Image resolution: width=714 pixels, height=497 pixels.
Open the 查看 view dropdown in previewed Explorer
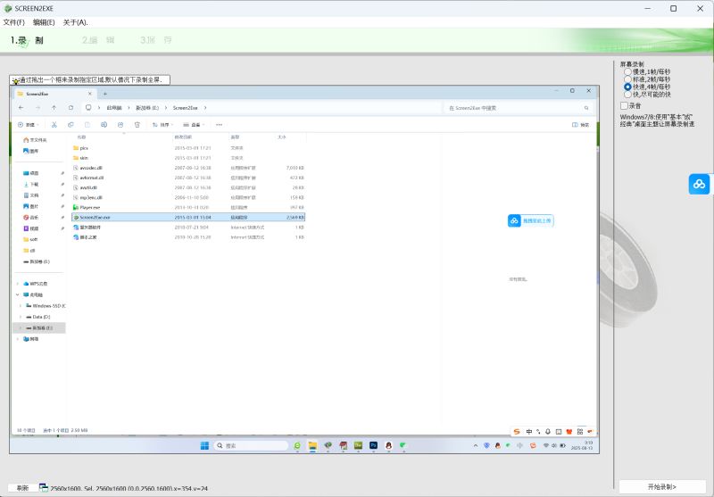(194, 125)
